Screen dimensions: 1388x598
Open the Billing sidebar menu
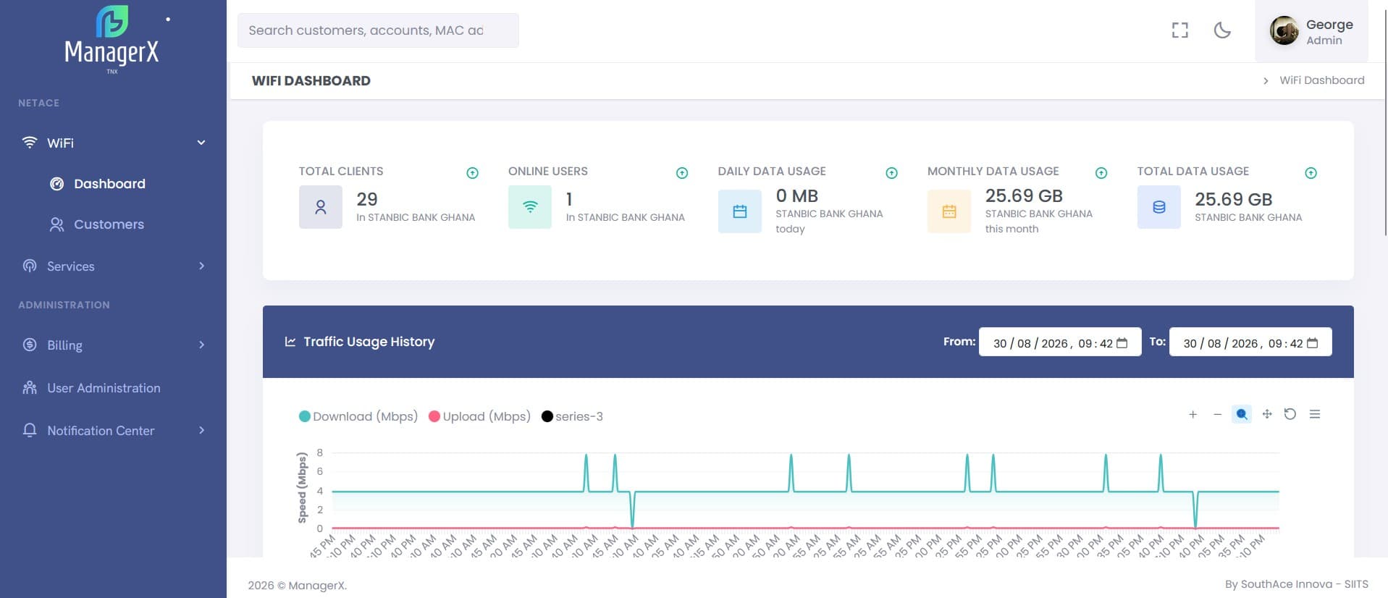click(x=113, y=345)
